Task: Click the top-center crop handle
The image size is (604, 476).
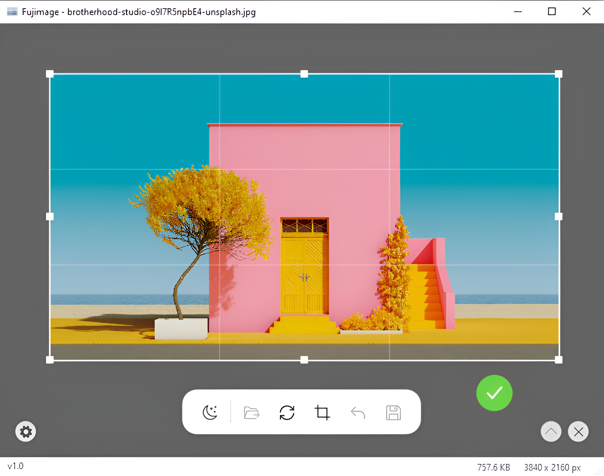Action: (x=304, y=74)
